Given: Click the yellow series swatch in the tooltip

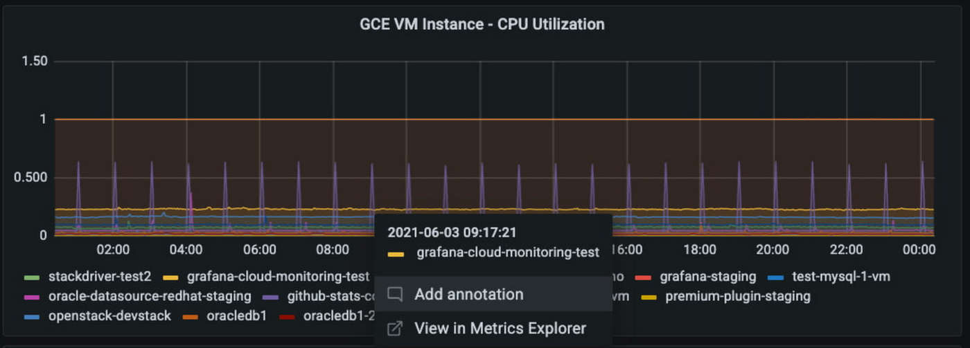Looking at the screenshot, I should (x=396, y=254).
